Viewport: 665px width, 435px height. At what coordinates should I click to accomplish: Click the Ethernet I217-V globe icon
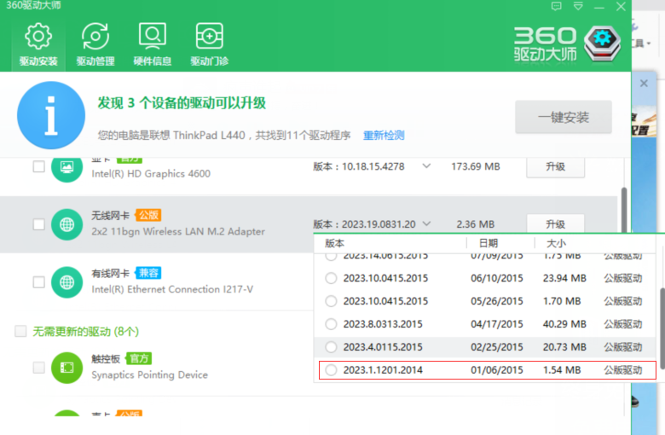pos(66,282)
